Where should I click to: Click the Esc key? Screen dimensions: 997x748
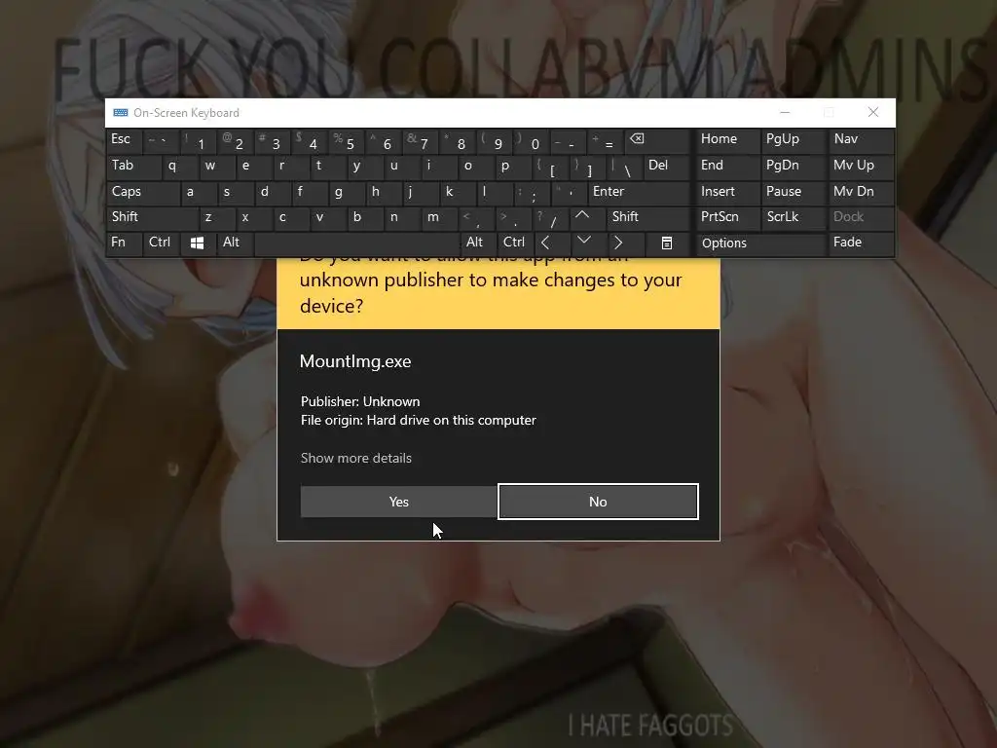pyautogui.click(x=124, y=140)
